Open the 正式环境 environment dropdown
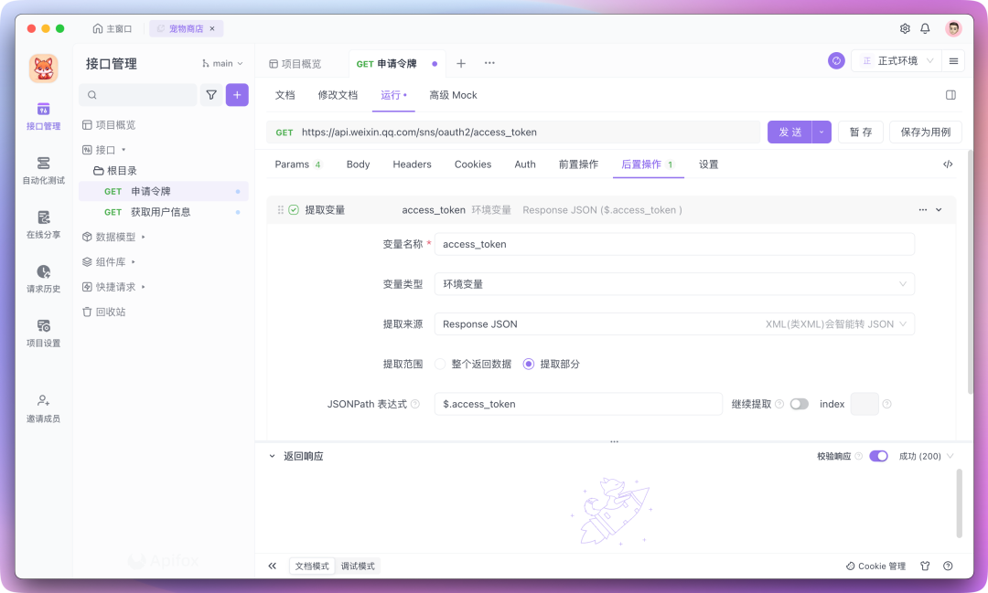 (897, 61)
